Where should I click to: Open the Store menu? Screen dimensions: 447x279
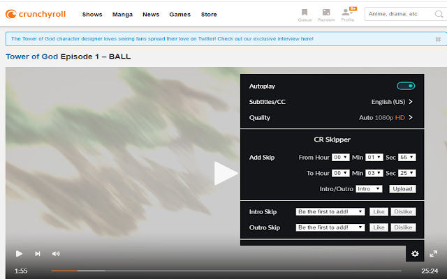(x=209, y=14)
